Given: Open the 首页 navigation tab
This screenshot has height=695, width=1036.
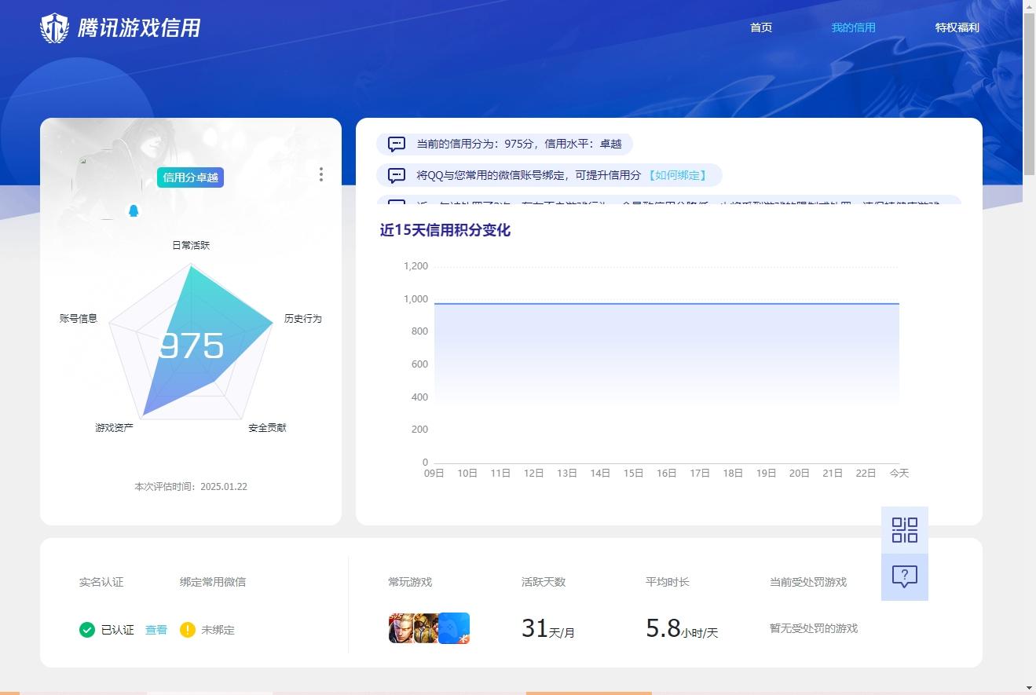Looking at the screenshot, I should click(x=761, y=27).
